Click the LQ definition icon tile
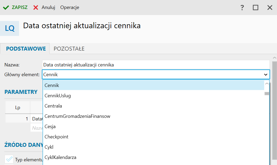Viewport: 277px width, 165px height. (10, 28)
